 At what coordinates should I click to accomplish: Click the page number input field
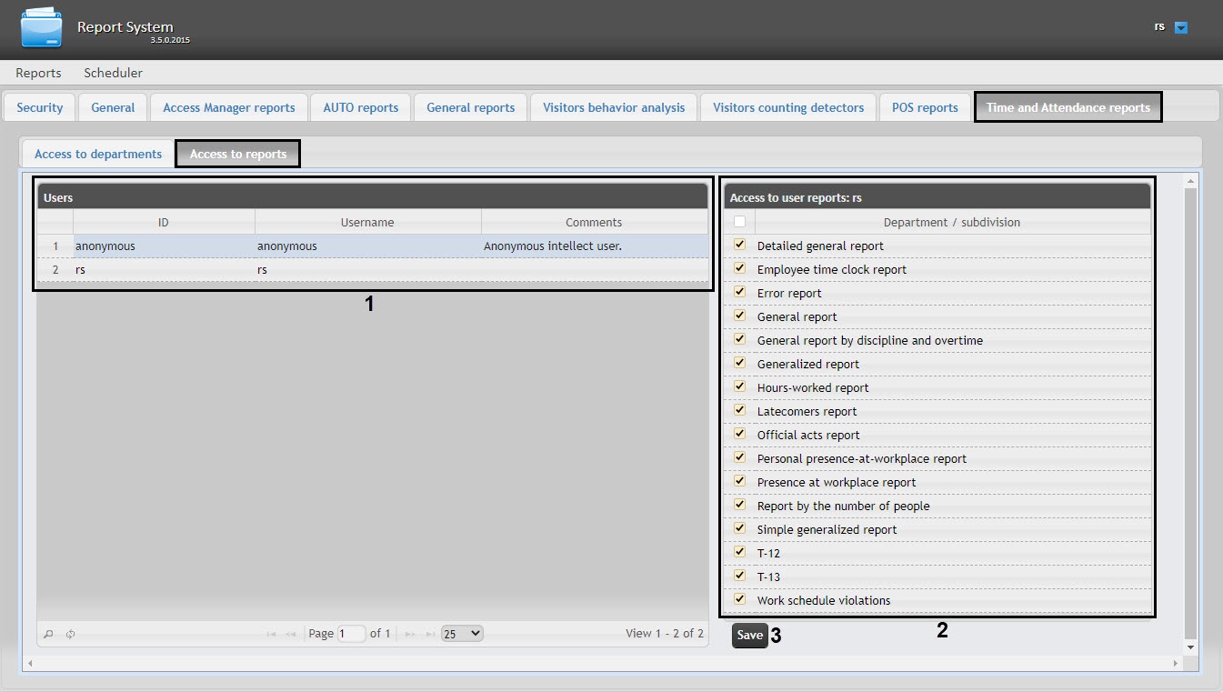tap(351, 634)
